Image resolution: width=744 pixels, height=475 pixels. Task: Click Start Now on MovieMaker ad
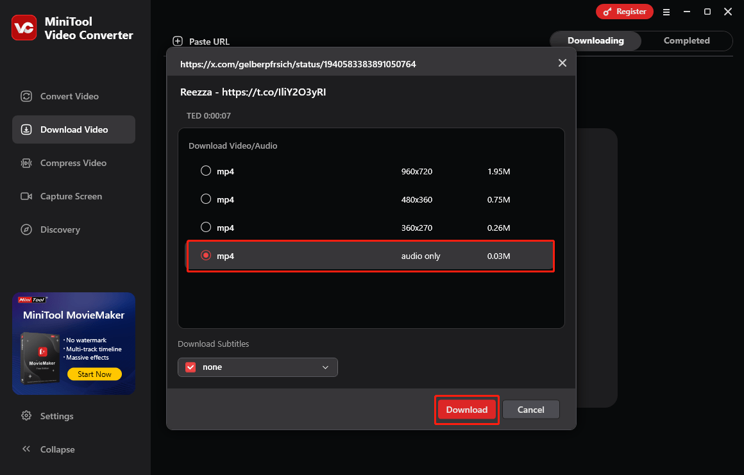tap(94, 374)
